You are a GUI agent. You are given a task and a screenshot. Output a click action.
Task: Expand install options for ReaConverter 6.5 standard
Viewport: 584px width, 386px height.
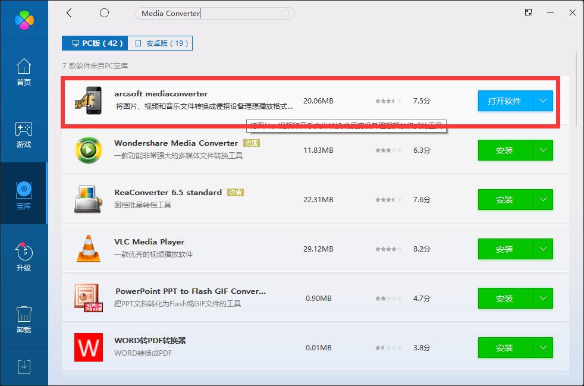[543, 200]
